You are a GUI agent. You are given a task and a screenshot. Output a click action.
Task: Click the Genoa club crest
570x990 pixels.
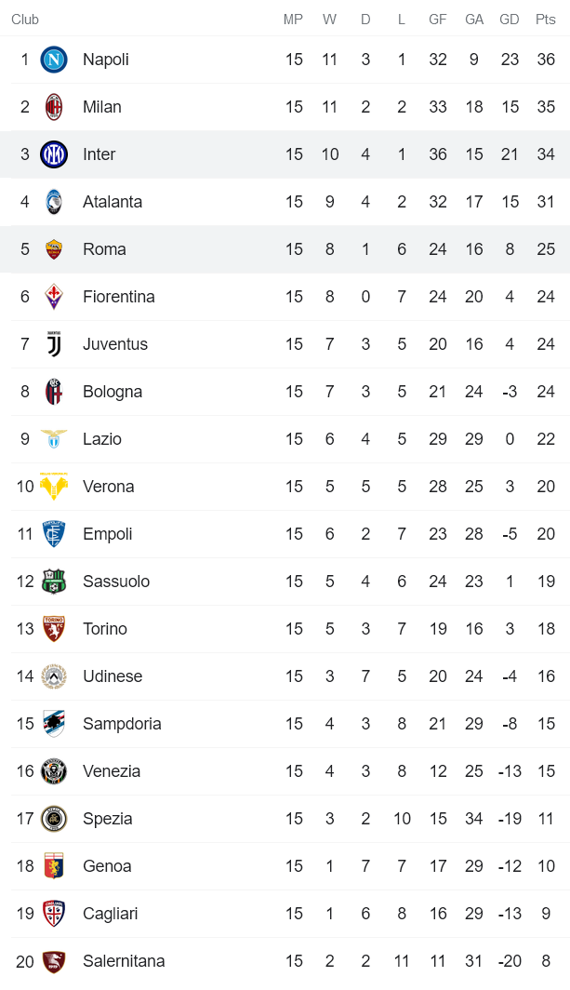point(54,866)
